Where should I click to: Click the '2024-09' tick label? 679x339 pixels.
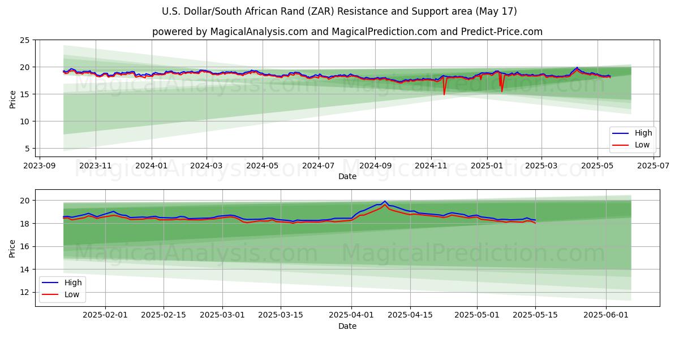(375, 166)
